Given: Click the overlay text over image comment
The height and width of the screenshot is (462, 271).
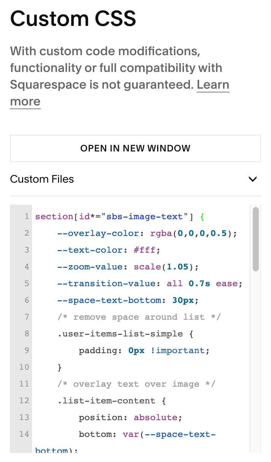Looking at the screenshot, I should click(x=136, y=384).
